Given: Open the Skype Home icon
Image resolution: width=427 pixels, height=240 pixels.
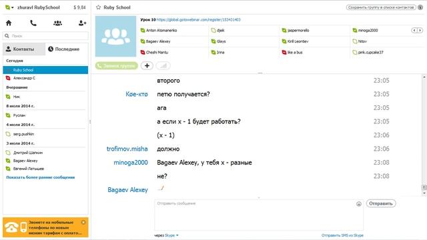Looking at the screenshot, I should (x=9, y=23).
